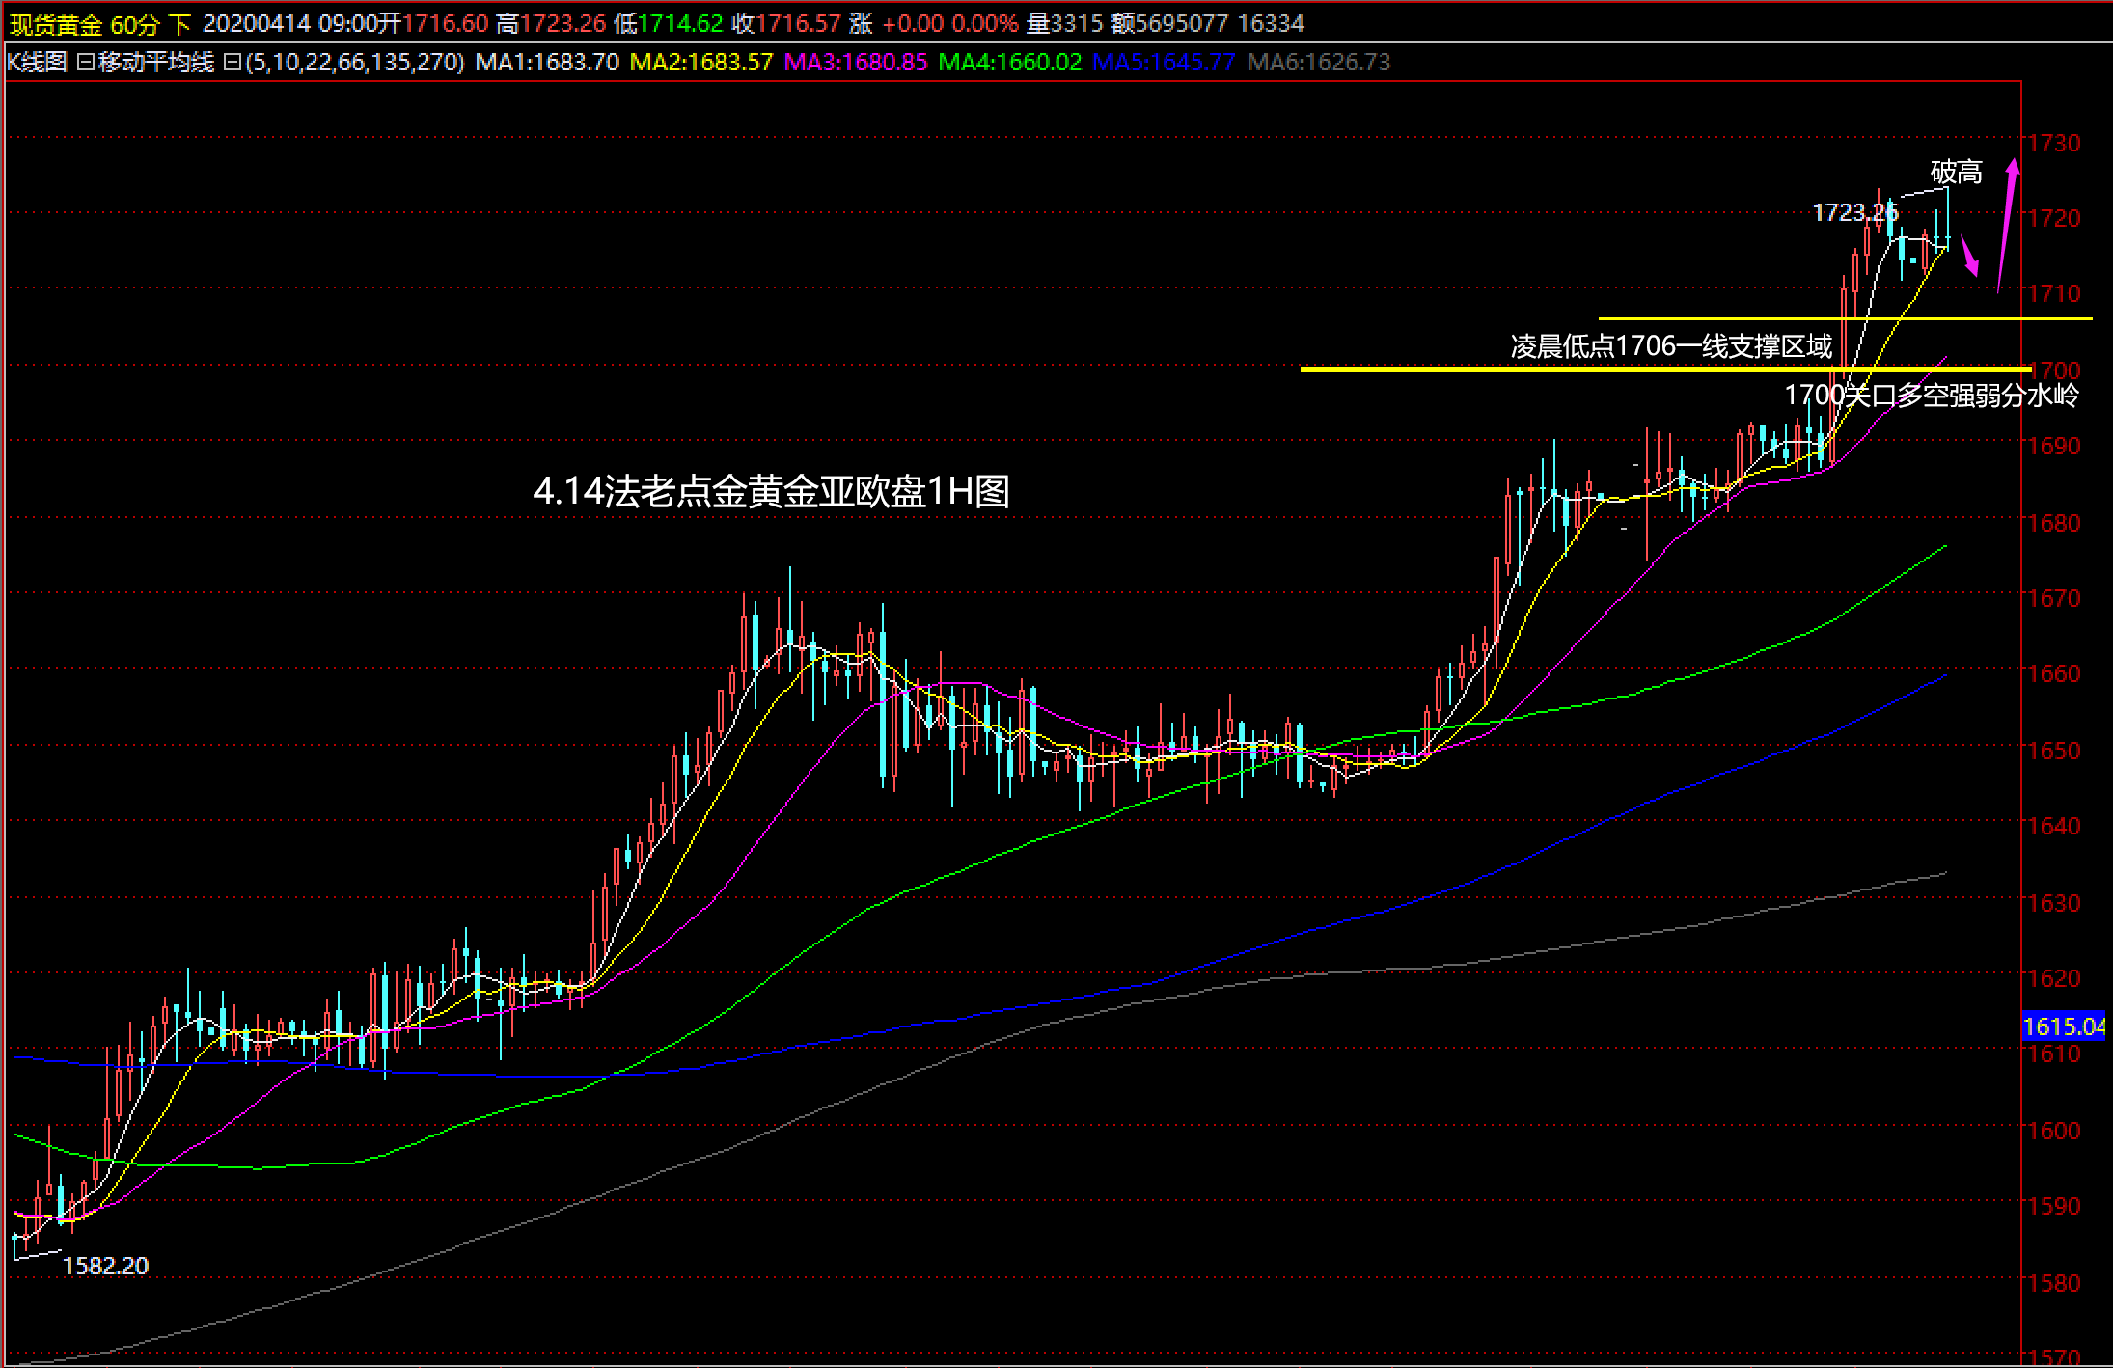Click the blue 1615.04 price axis tag
The image size is (2113, 1368).
[2063, 1026]
